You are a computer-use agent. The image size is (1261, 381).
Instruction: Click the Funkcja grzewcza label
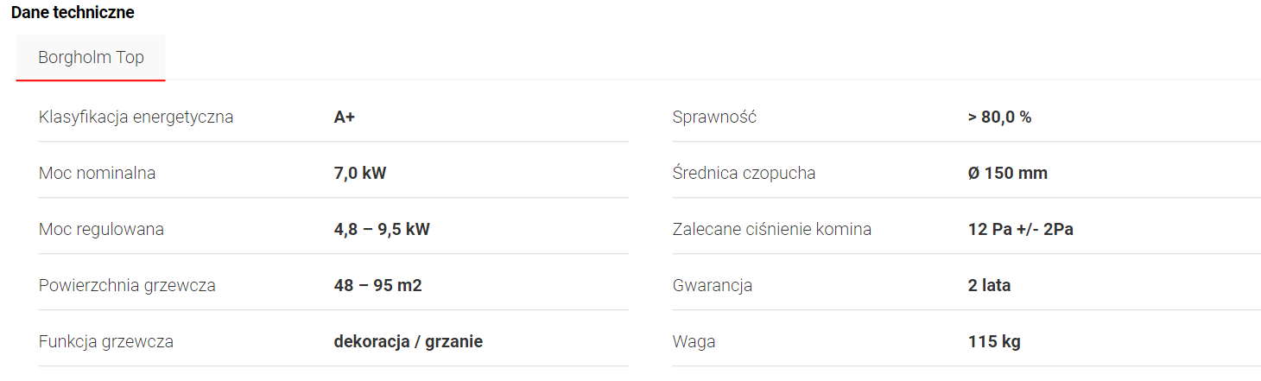pyautogui.click(x=106, y=341)
